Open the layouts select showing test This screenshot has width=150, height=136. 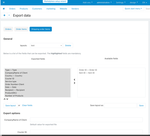coord(46,46)
